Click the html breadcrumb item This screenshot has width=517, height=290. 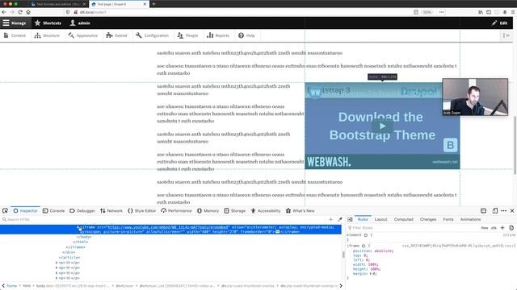(x=27, y=286)
